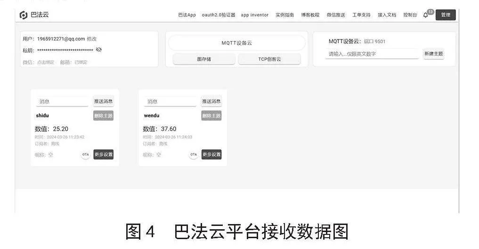Focus message input on shidu card
The width and height of the screenshot is (479, 249).
(x=62, y=102)
